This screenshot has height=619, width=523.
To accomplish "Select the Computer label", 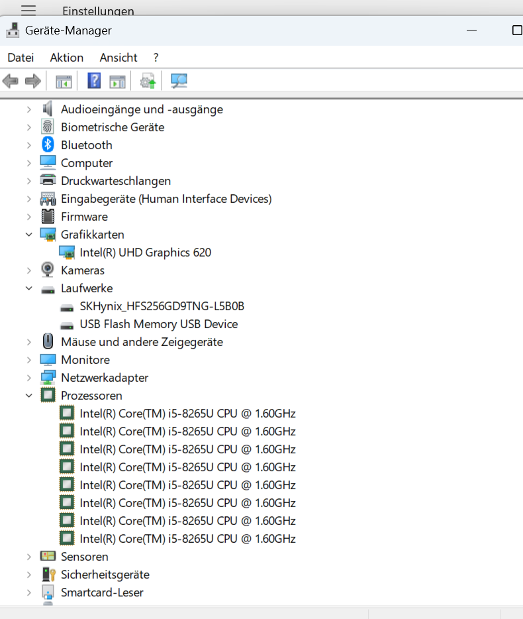I will pos(86,163).
